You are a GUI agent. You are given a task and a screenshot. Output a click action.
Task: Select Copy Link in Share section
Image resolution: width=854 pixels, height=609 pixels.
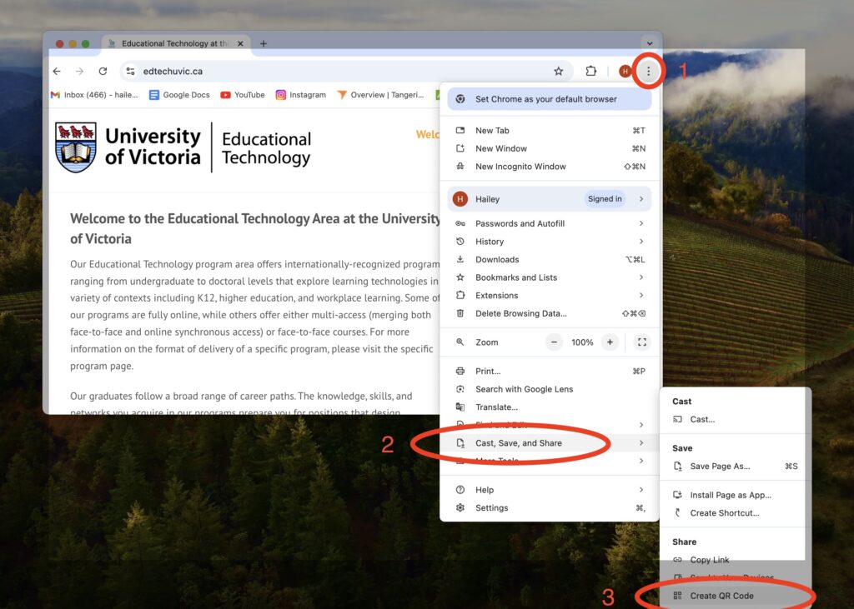point(736,560)
